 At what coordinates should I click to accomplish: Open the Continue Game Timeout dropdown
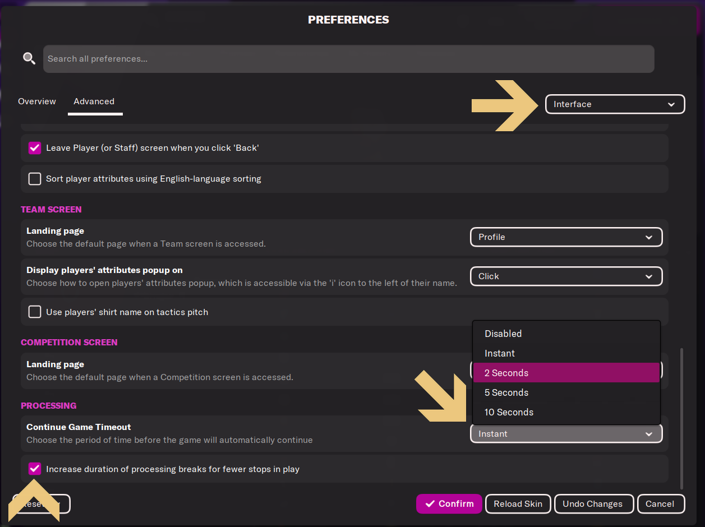566,434
